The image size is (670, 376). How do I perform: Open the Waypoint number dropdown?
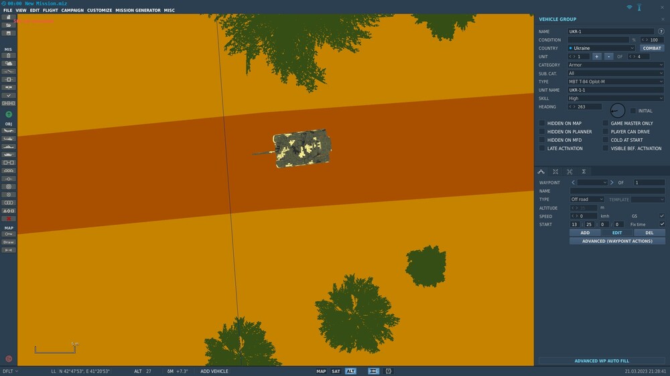point(592,183)
